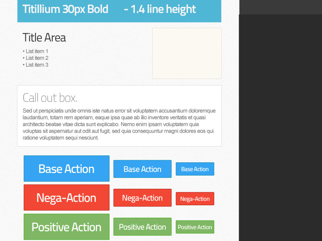Click the large green Positive Action button
This screenshot has height=241, width=322.
pyautogui.click(x=66, y=227)
